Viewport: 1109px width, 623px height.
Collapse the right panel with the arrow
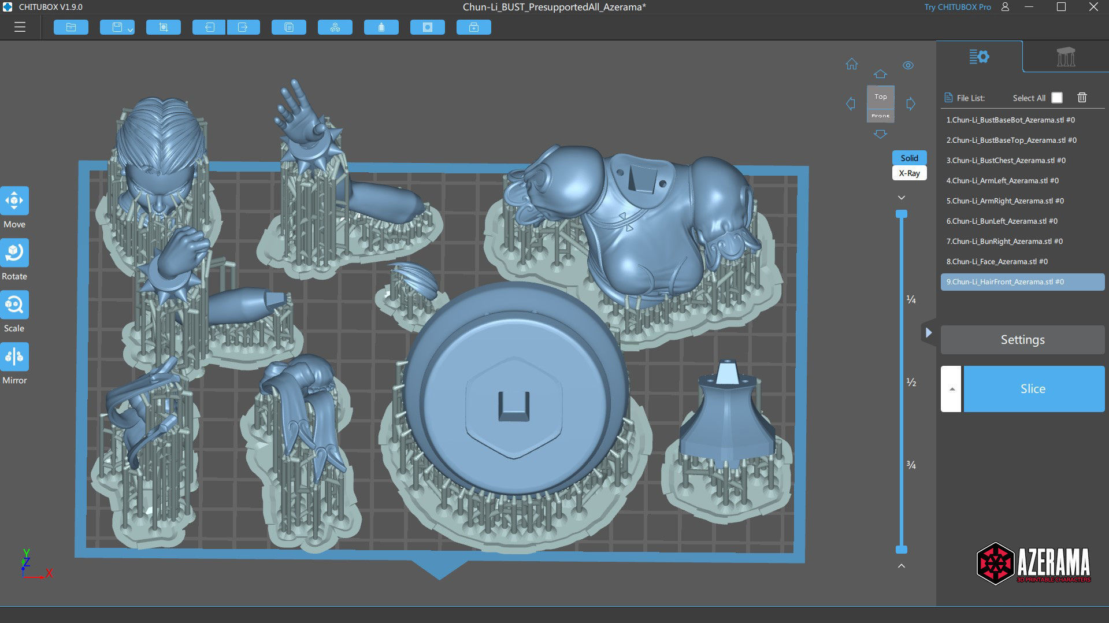tap(928, 332)
